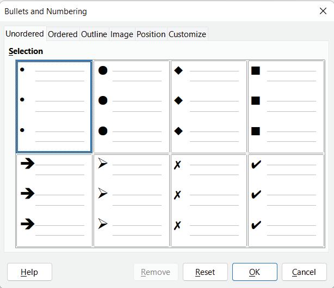Pick the outlined arrowhead bullet style
Screen dimensions: 334x288
pos(131,201)
